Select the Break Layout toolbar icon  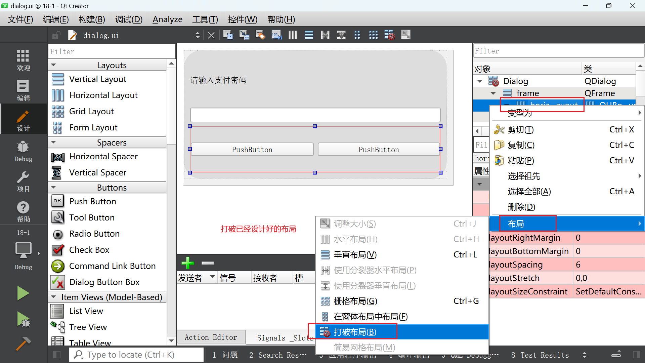pyautogui.click(x=389, y=35)
